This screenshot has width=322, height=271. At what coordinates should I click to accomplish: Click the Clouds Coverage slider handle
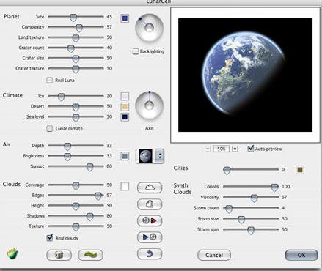point(76,186)
